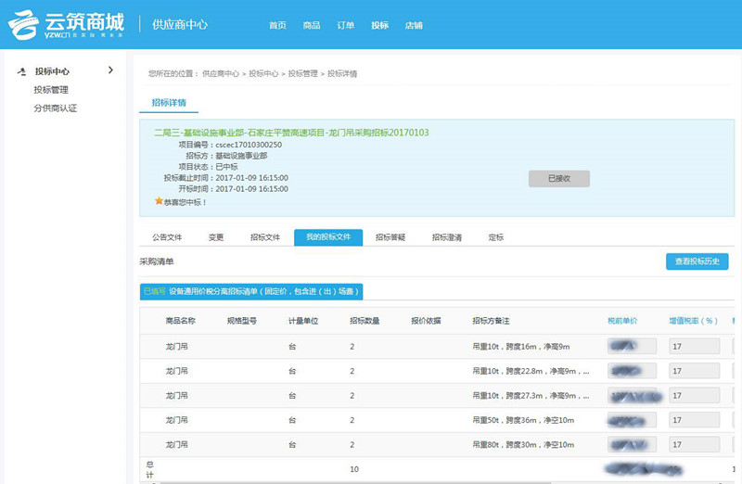Switch to 公告文件 tab
Screen dimensions: 742x484
[x=167, y=237]
